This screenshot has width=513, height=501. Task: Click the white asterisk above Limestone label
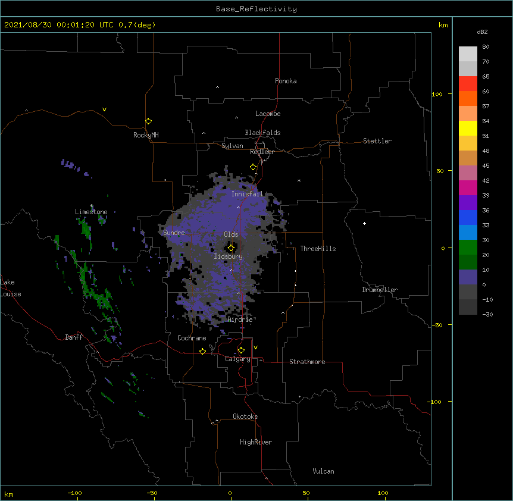[92, 206]
